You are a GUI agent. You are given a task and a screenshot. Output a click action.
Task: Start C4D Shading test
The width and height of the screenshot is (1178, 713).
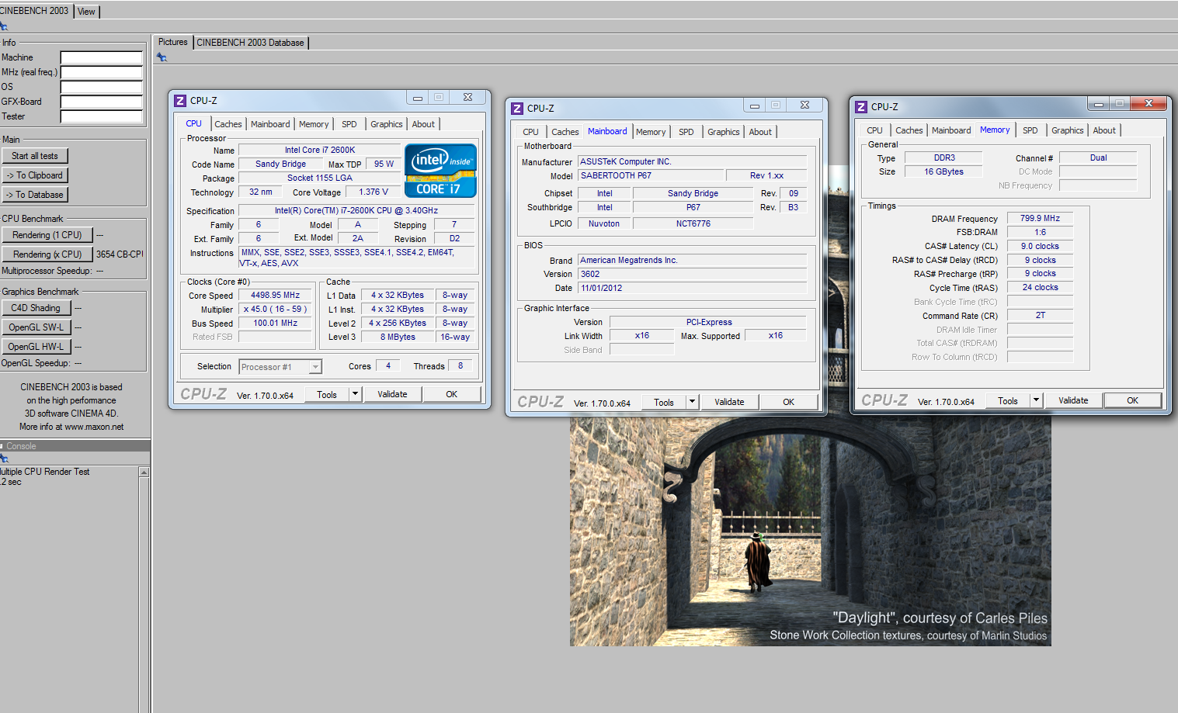point(36,308)
